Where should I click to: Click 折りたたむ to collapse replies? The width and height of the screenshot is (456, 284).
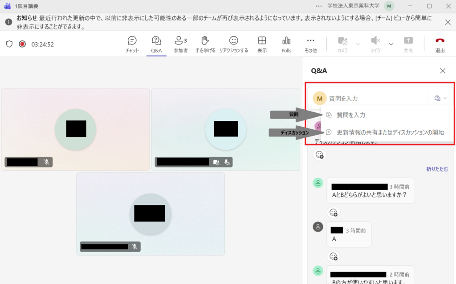click(436, 169)
